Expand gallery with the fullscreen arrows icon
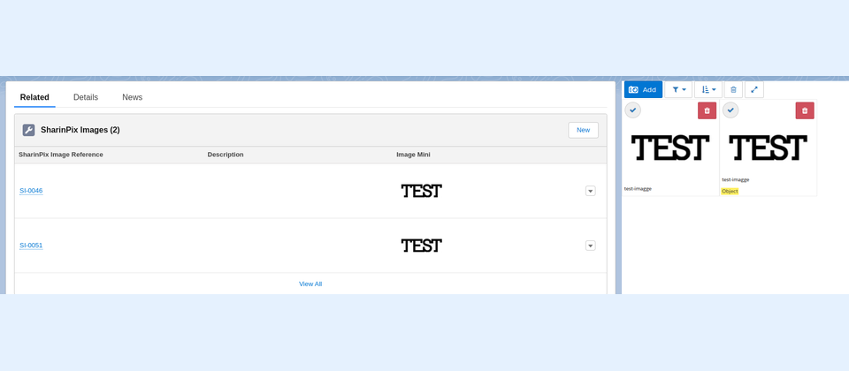This screenshot has height=371, width=849. [754, 89]
